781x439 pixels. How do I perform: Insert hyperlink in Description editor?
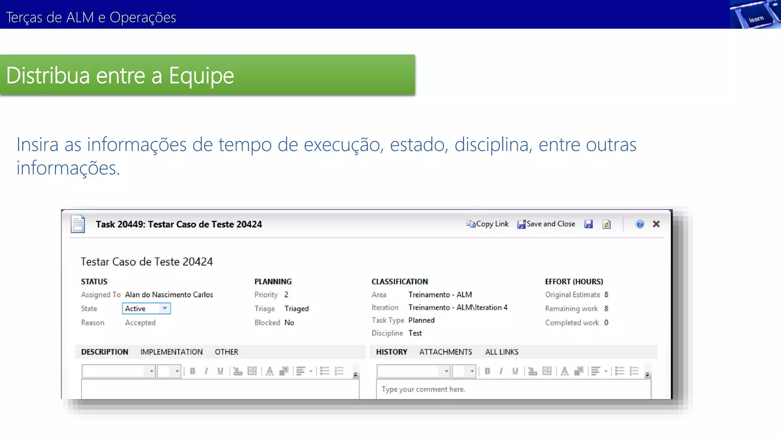click(238, 371)
